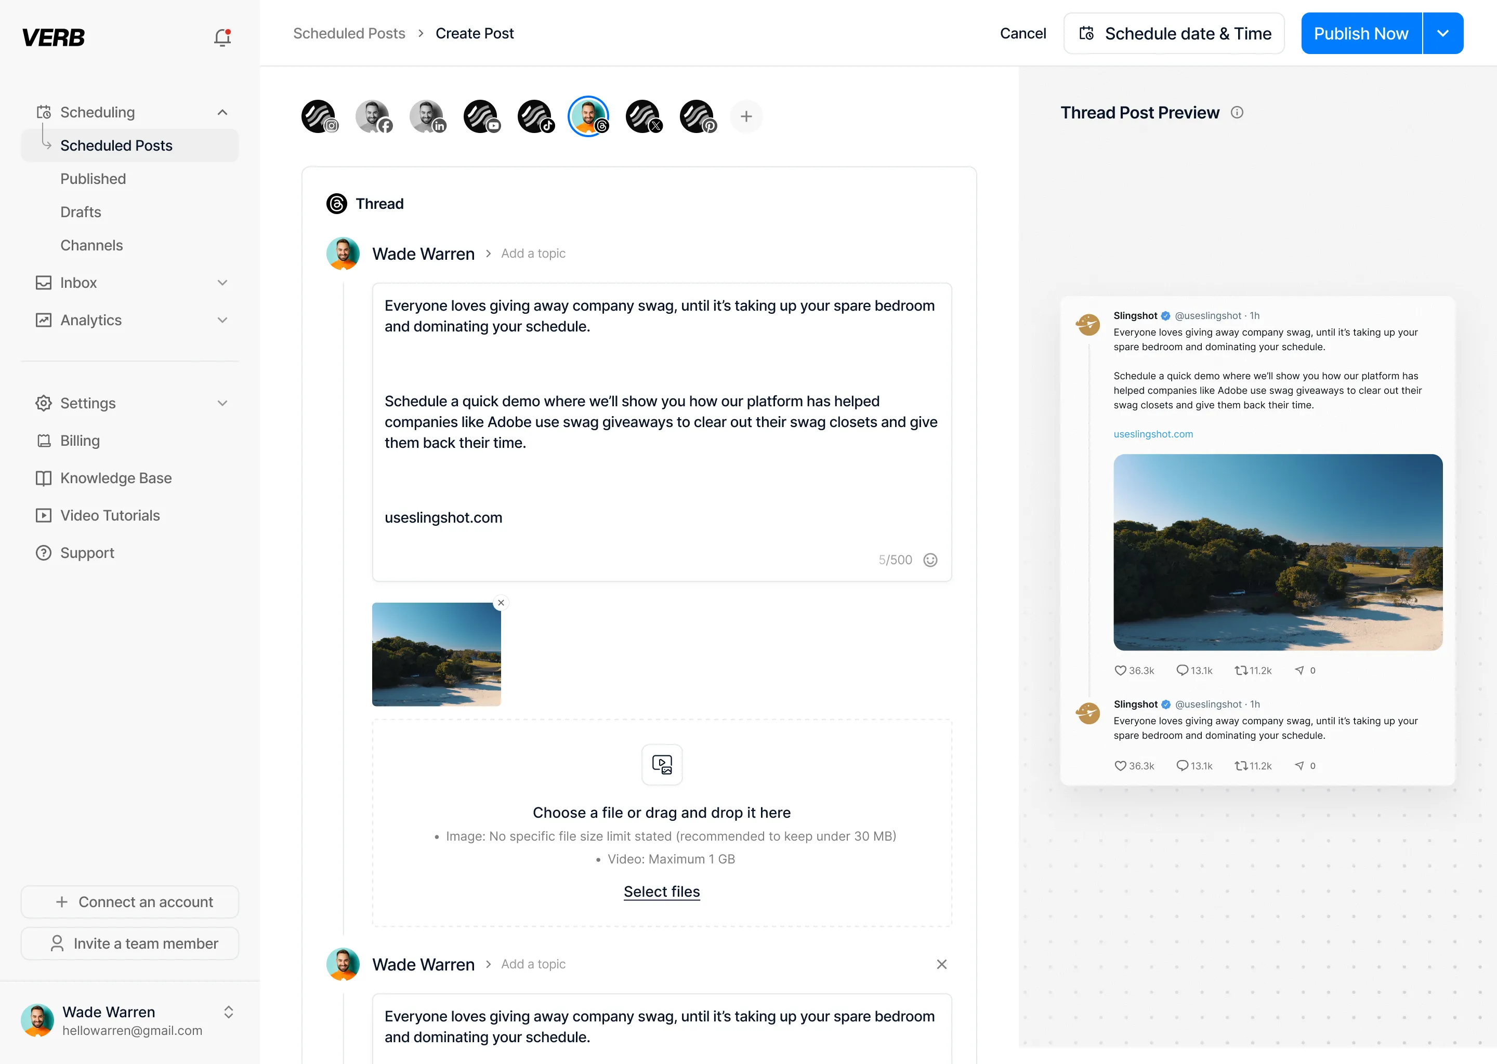The height and width of the screenshot is (1064, 1497).
Task: Open uploaded beach image thumbnail
Action: (x=437, y=655)
